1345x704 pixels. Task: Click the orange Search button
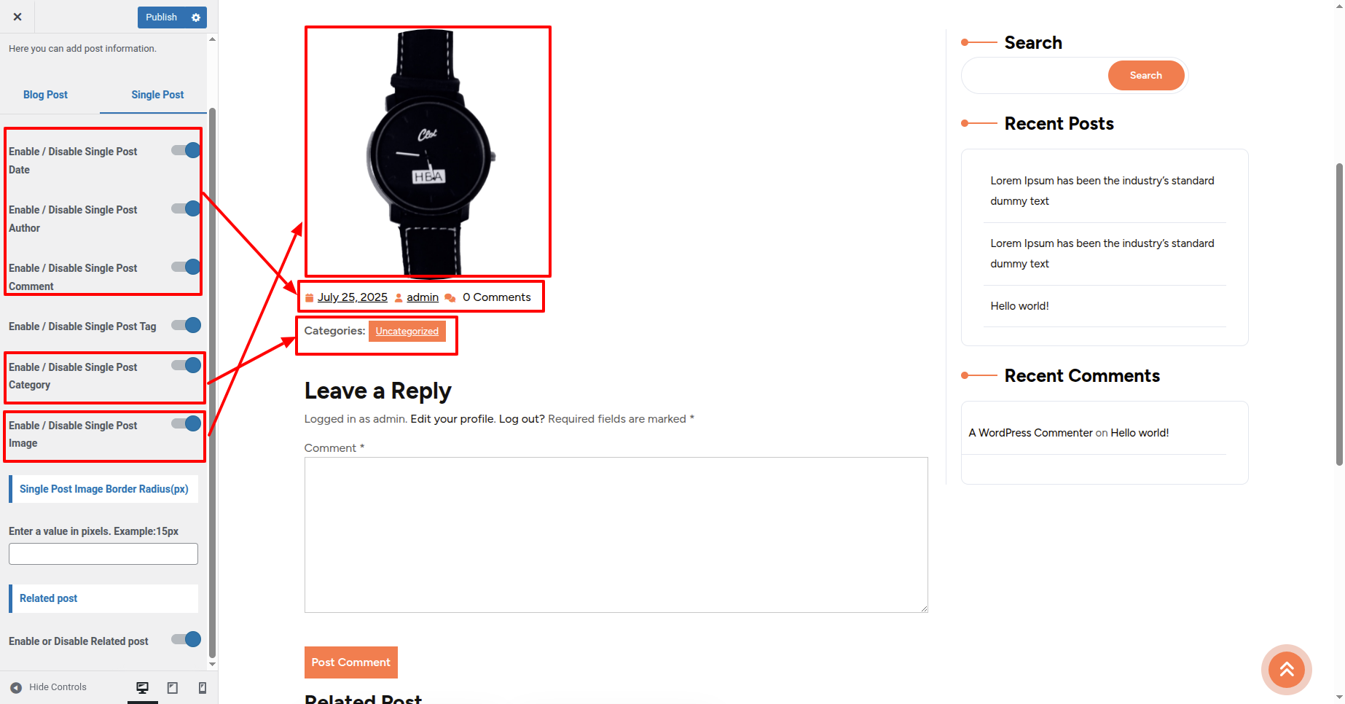(1146, 76)
